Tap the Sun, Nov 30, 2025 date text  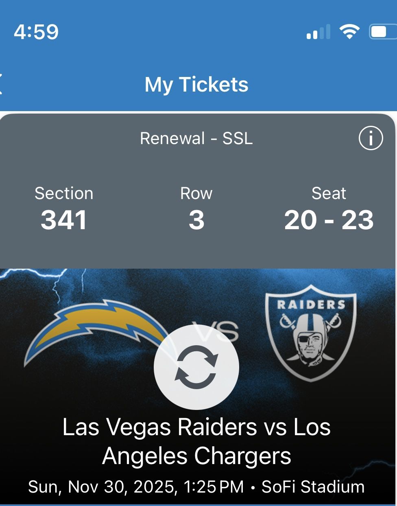103,487
